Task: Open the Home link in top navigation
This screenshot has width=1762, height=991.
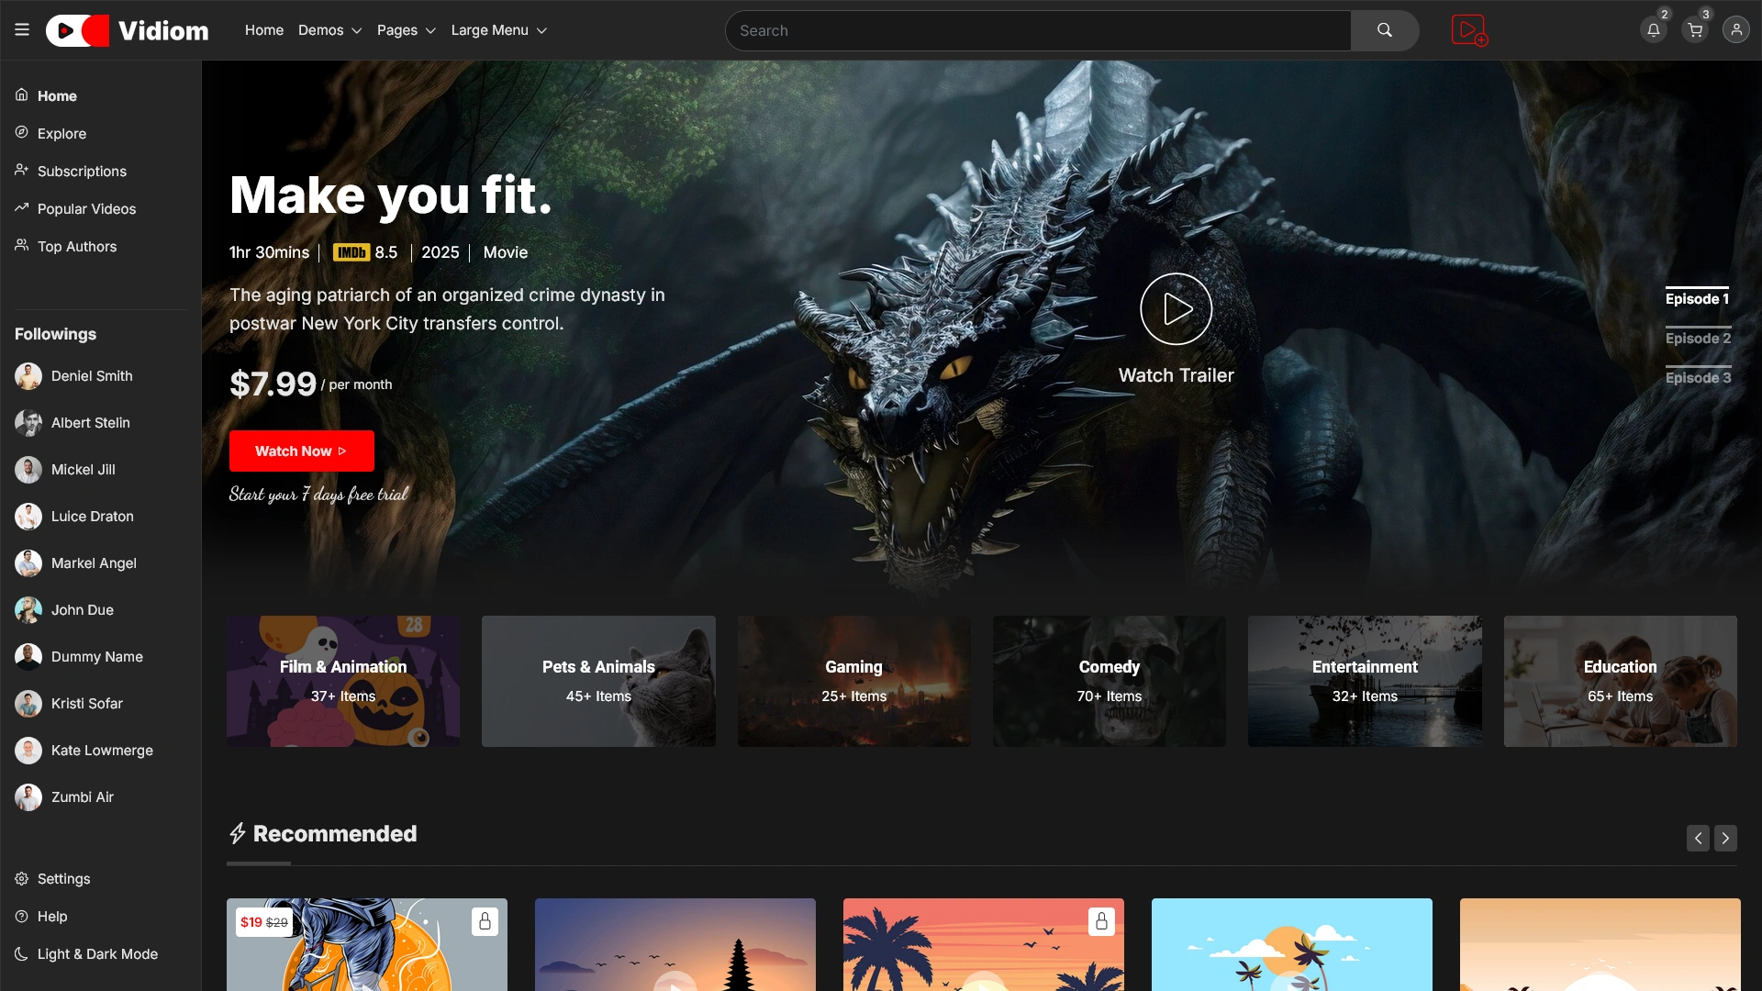Action: click(x=264, y=30)
